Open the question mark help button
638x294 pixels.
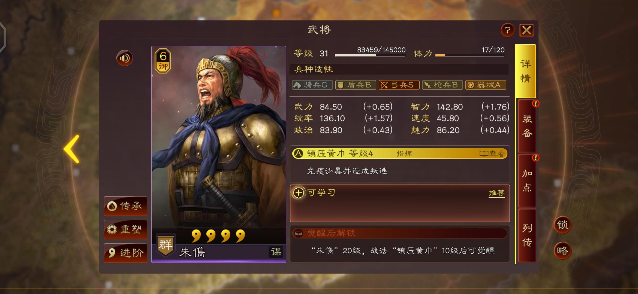click(x=507, y=30)
